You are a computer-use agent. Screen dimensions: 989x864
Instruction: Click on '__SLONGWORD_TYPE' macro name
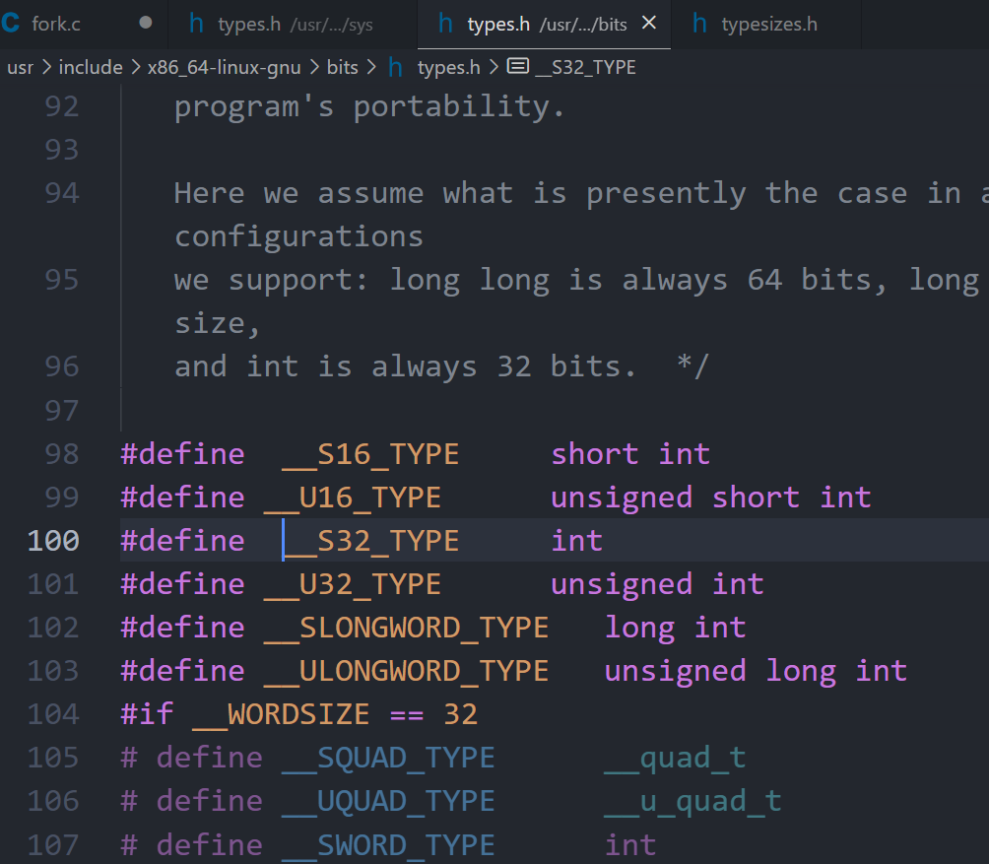tap(406, 628)
